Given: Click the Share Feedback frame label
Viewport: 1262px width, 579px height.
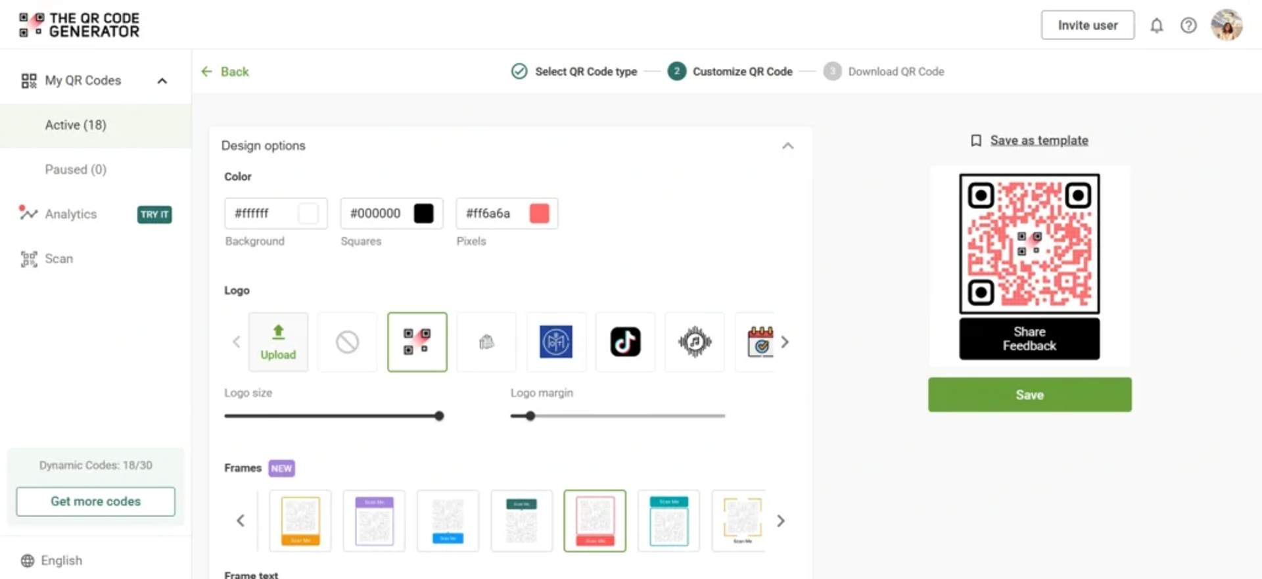Looking at the screenshot, I should coord(1029,339).
